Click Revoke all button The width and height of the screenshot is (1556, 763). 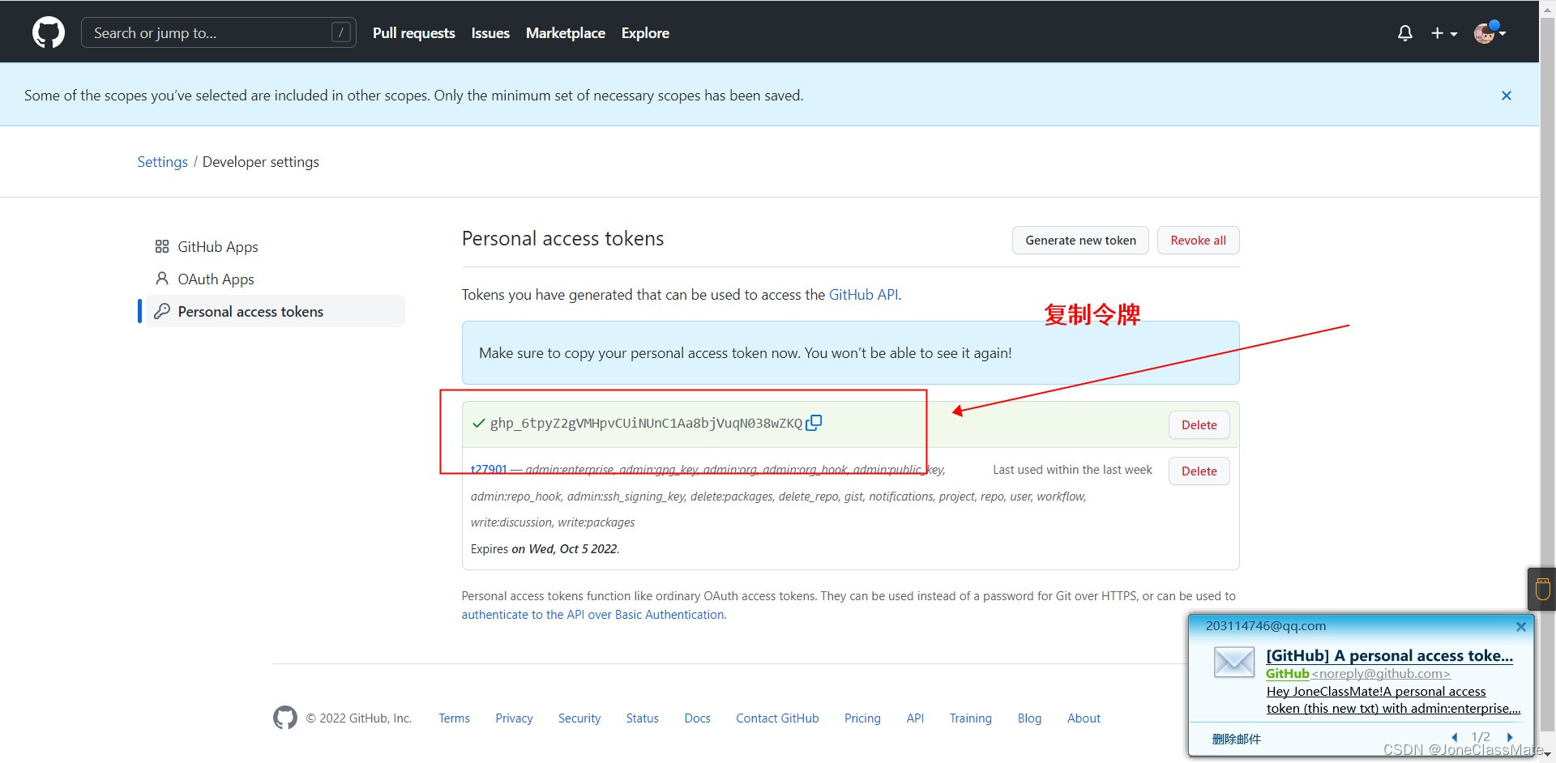(1198, 241)
